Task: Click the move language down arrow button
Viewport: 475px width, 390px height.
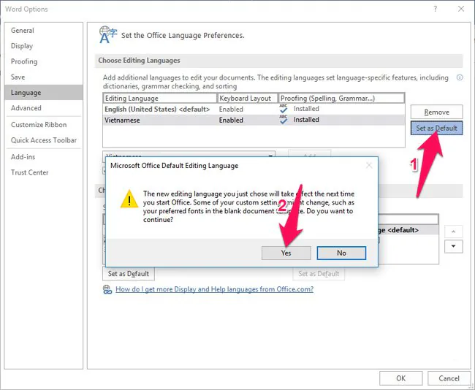Action: [x=454, y=246]
